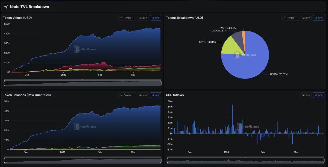Image resolution: width=328 pixels, height=167 pixels.
Task: Click center grip atop Token Balances range slider
Action: click(83, 157)
